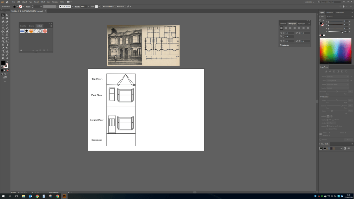Click the Document Setup button
This screenshot has width=354, height=199.
point(108,7)
